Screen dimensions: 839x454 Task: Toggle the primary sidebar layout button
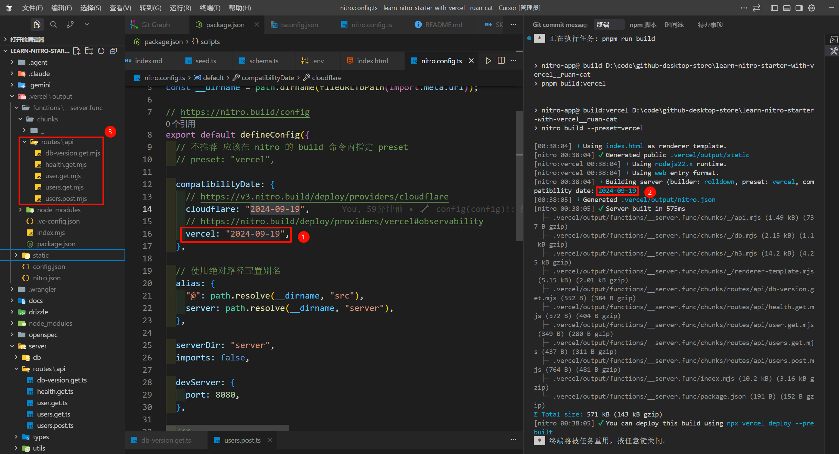coord(774,8)
